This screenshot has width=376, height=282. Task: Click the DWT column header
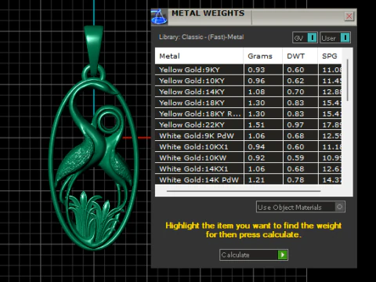(x=300, y=56)
